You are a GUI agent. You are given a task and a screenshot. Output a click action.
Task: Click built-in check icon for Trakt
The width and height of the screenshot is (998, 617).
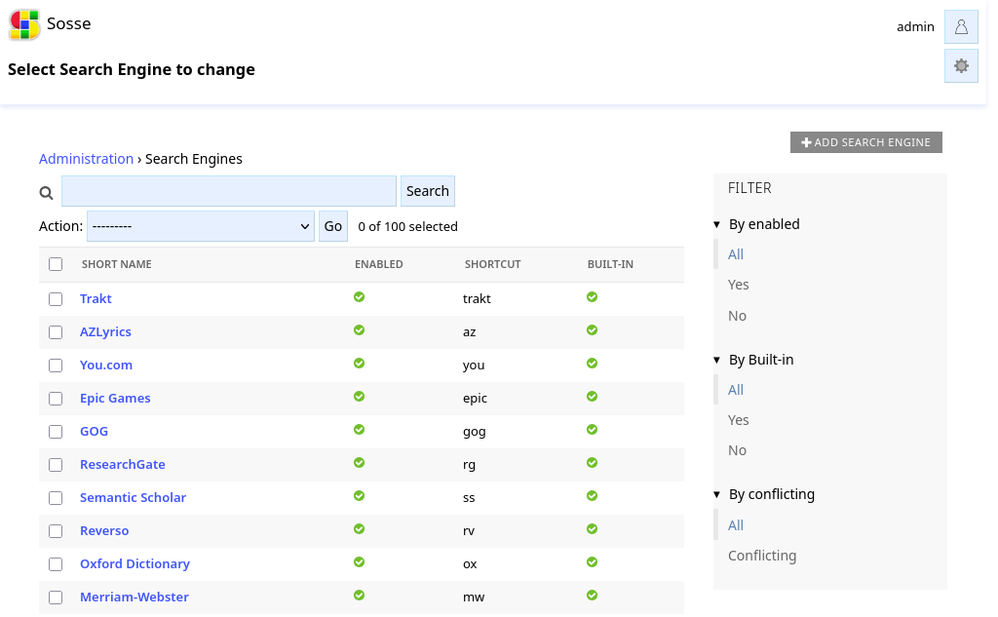pyautogui.click(x=592, y=296)
